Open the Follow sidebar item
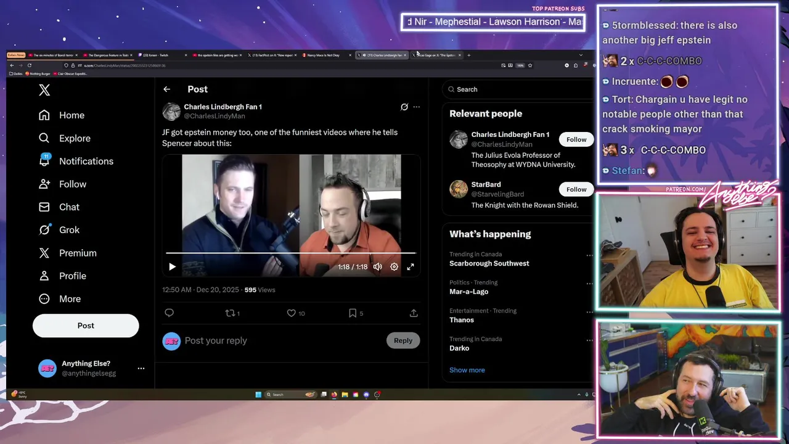 (x=62, y=184)
